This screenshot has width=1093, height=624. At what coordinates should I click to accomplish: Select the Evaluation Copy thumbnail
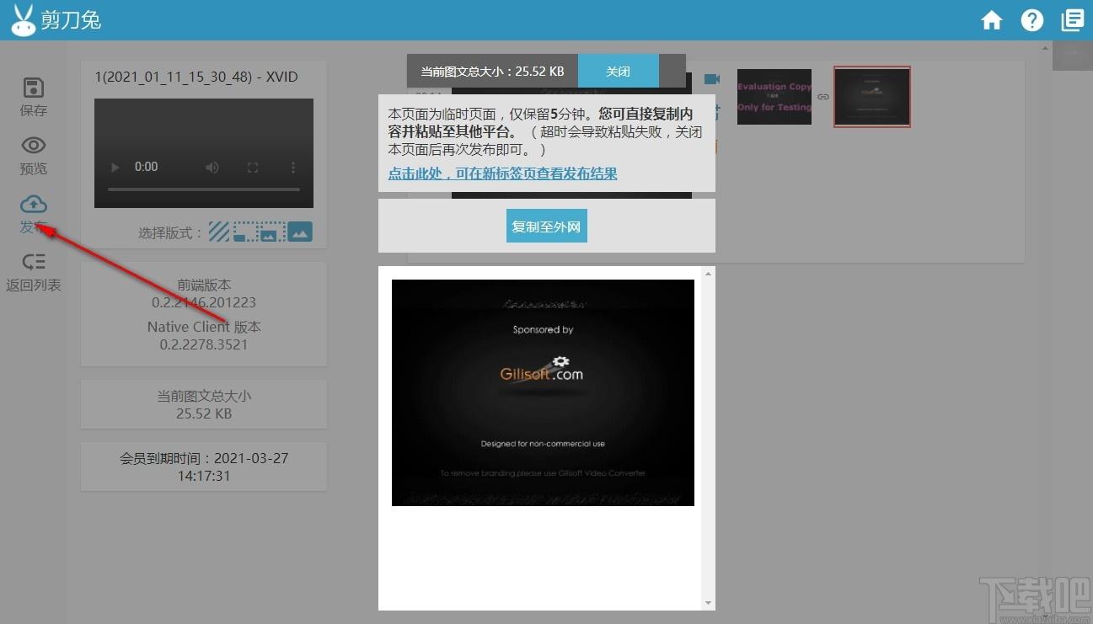coord(774,97)
